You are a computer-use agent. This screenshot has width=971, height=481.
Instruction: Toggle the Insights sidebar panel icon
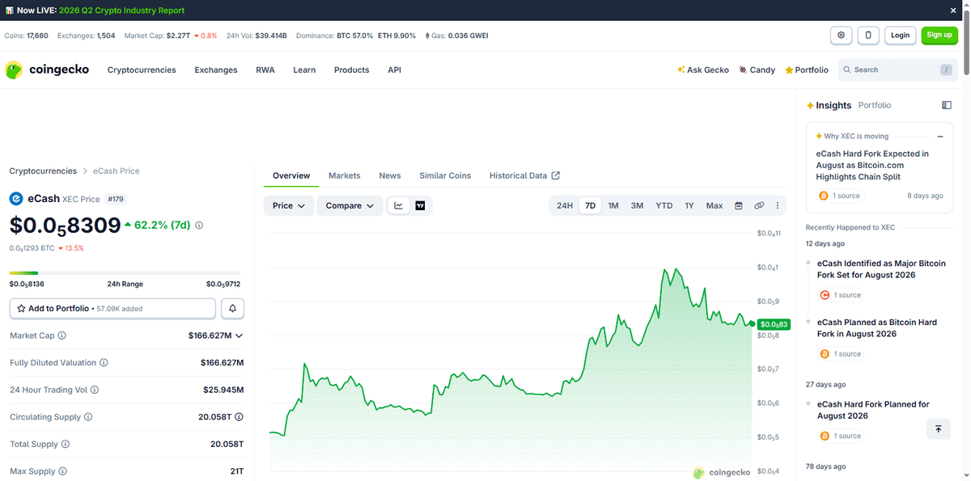[x=947, y=105]
